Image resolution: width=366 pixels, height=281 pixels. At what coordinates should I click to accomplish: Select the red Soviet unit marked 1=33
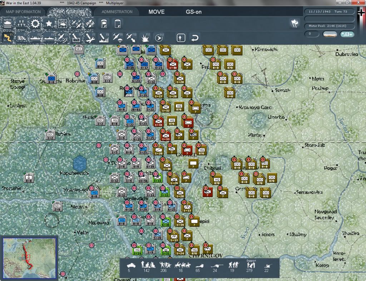pyautogui.click(x=166, y=136)
